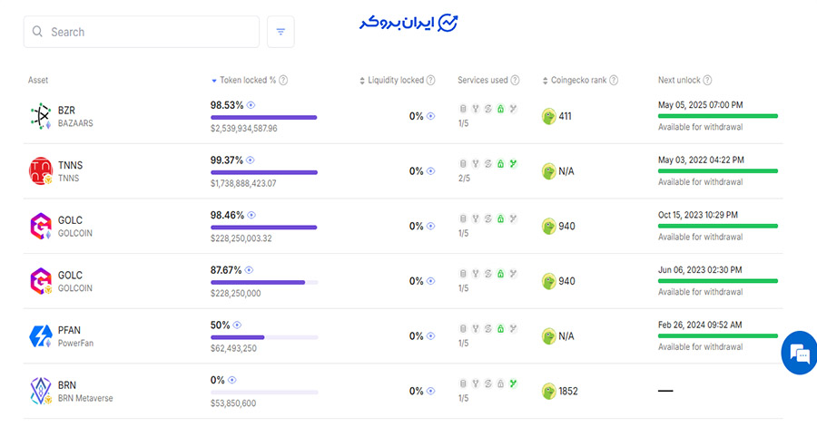
Task: Click the Services used column header
Action: tap(483, 81)
